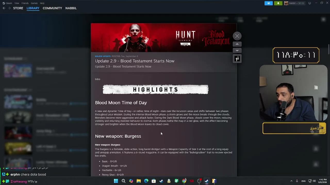Close the update news popup
The width and height of the screenshot is (330, 185).
pyautogui.click(x=237, y=36)
